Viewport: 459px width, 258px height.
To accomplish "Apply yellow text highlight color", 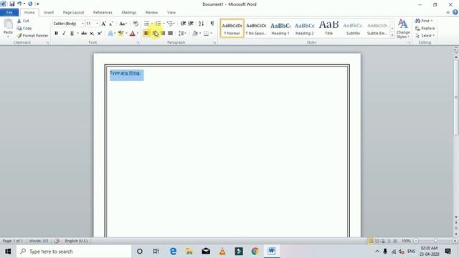I will (x=120, y=34).
